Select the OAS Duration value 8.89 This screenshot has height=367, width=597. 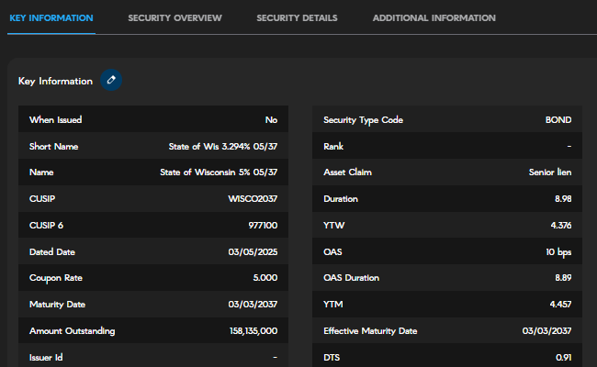tap(561, 278)
